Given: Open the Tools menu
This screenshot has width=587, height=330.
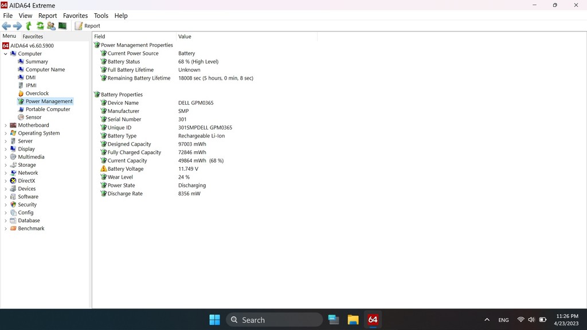Looking at the screenshot, I should click(x=101, y=15).
